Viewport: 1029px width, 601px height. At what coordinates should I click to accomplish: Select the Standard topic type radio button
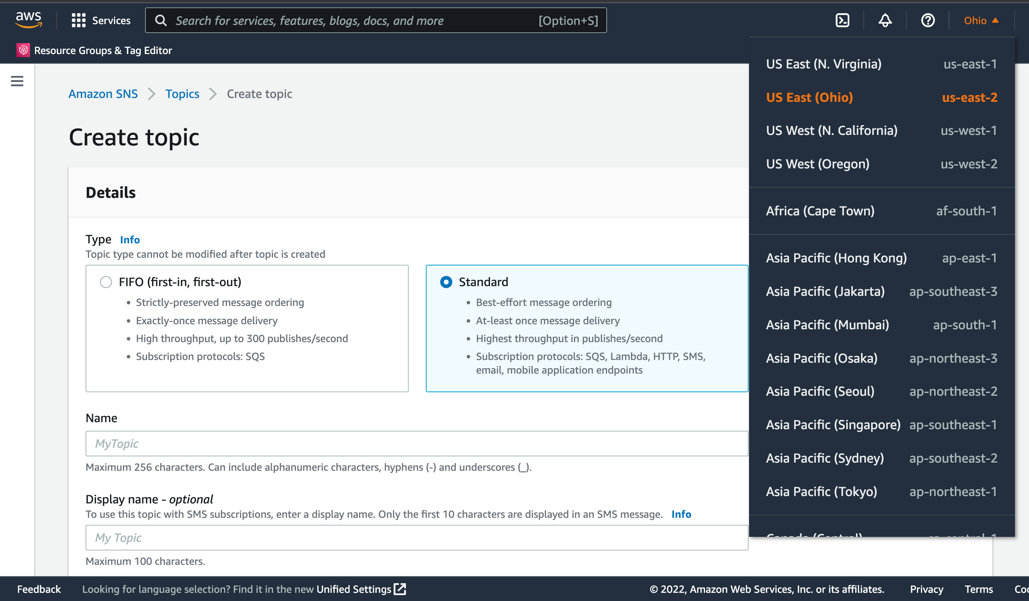pos(446,282)
